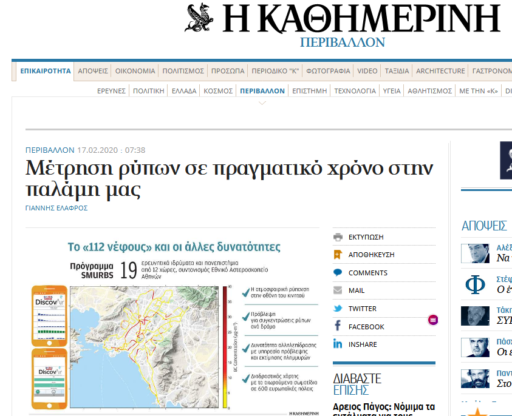Click the upper DiscovAir phone image
This screenshot has height=416, width=512.
[x=49, y=315]
